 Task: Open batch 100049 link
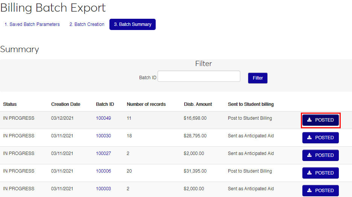point(103,118)
